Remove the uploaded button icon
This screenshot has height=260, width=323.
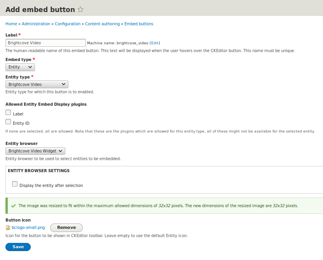(x=66, y=228)
